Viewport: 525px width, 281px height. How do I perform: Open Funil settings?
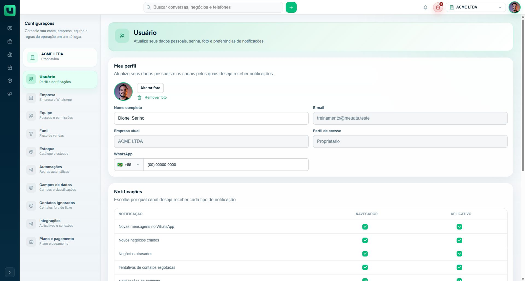point(60,133)
